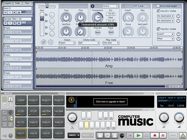Toggle the metronome icon in transport
Viewport: 187px width, 140px height.
[115, 135]
